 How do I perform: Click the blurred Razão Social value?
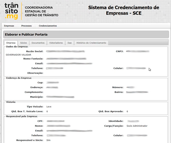tap(65, 51)
